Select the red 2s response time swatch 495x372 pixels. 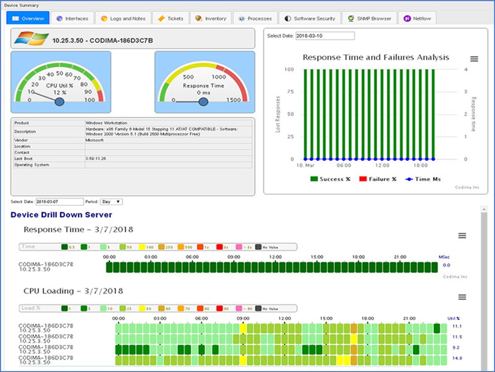click(x=219, y=247)
